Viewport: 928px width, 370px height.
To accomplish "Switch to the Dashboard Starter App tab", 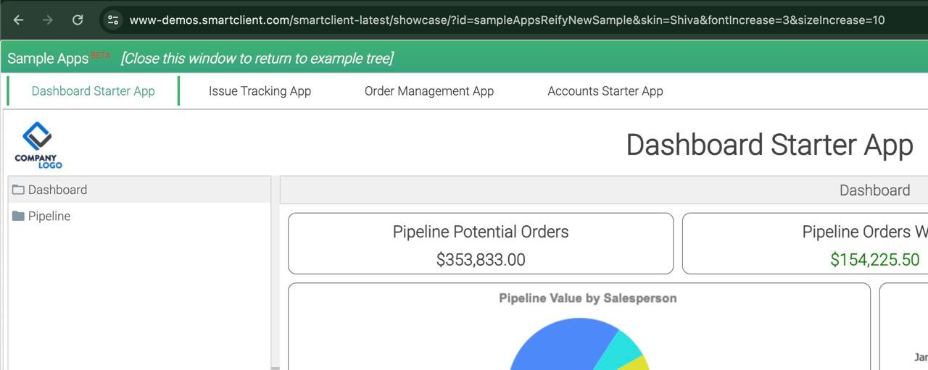I will click(x=93, y=91).
